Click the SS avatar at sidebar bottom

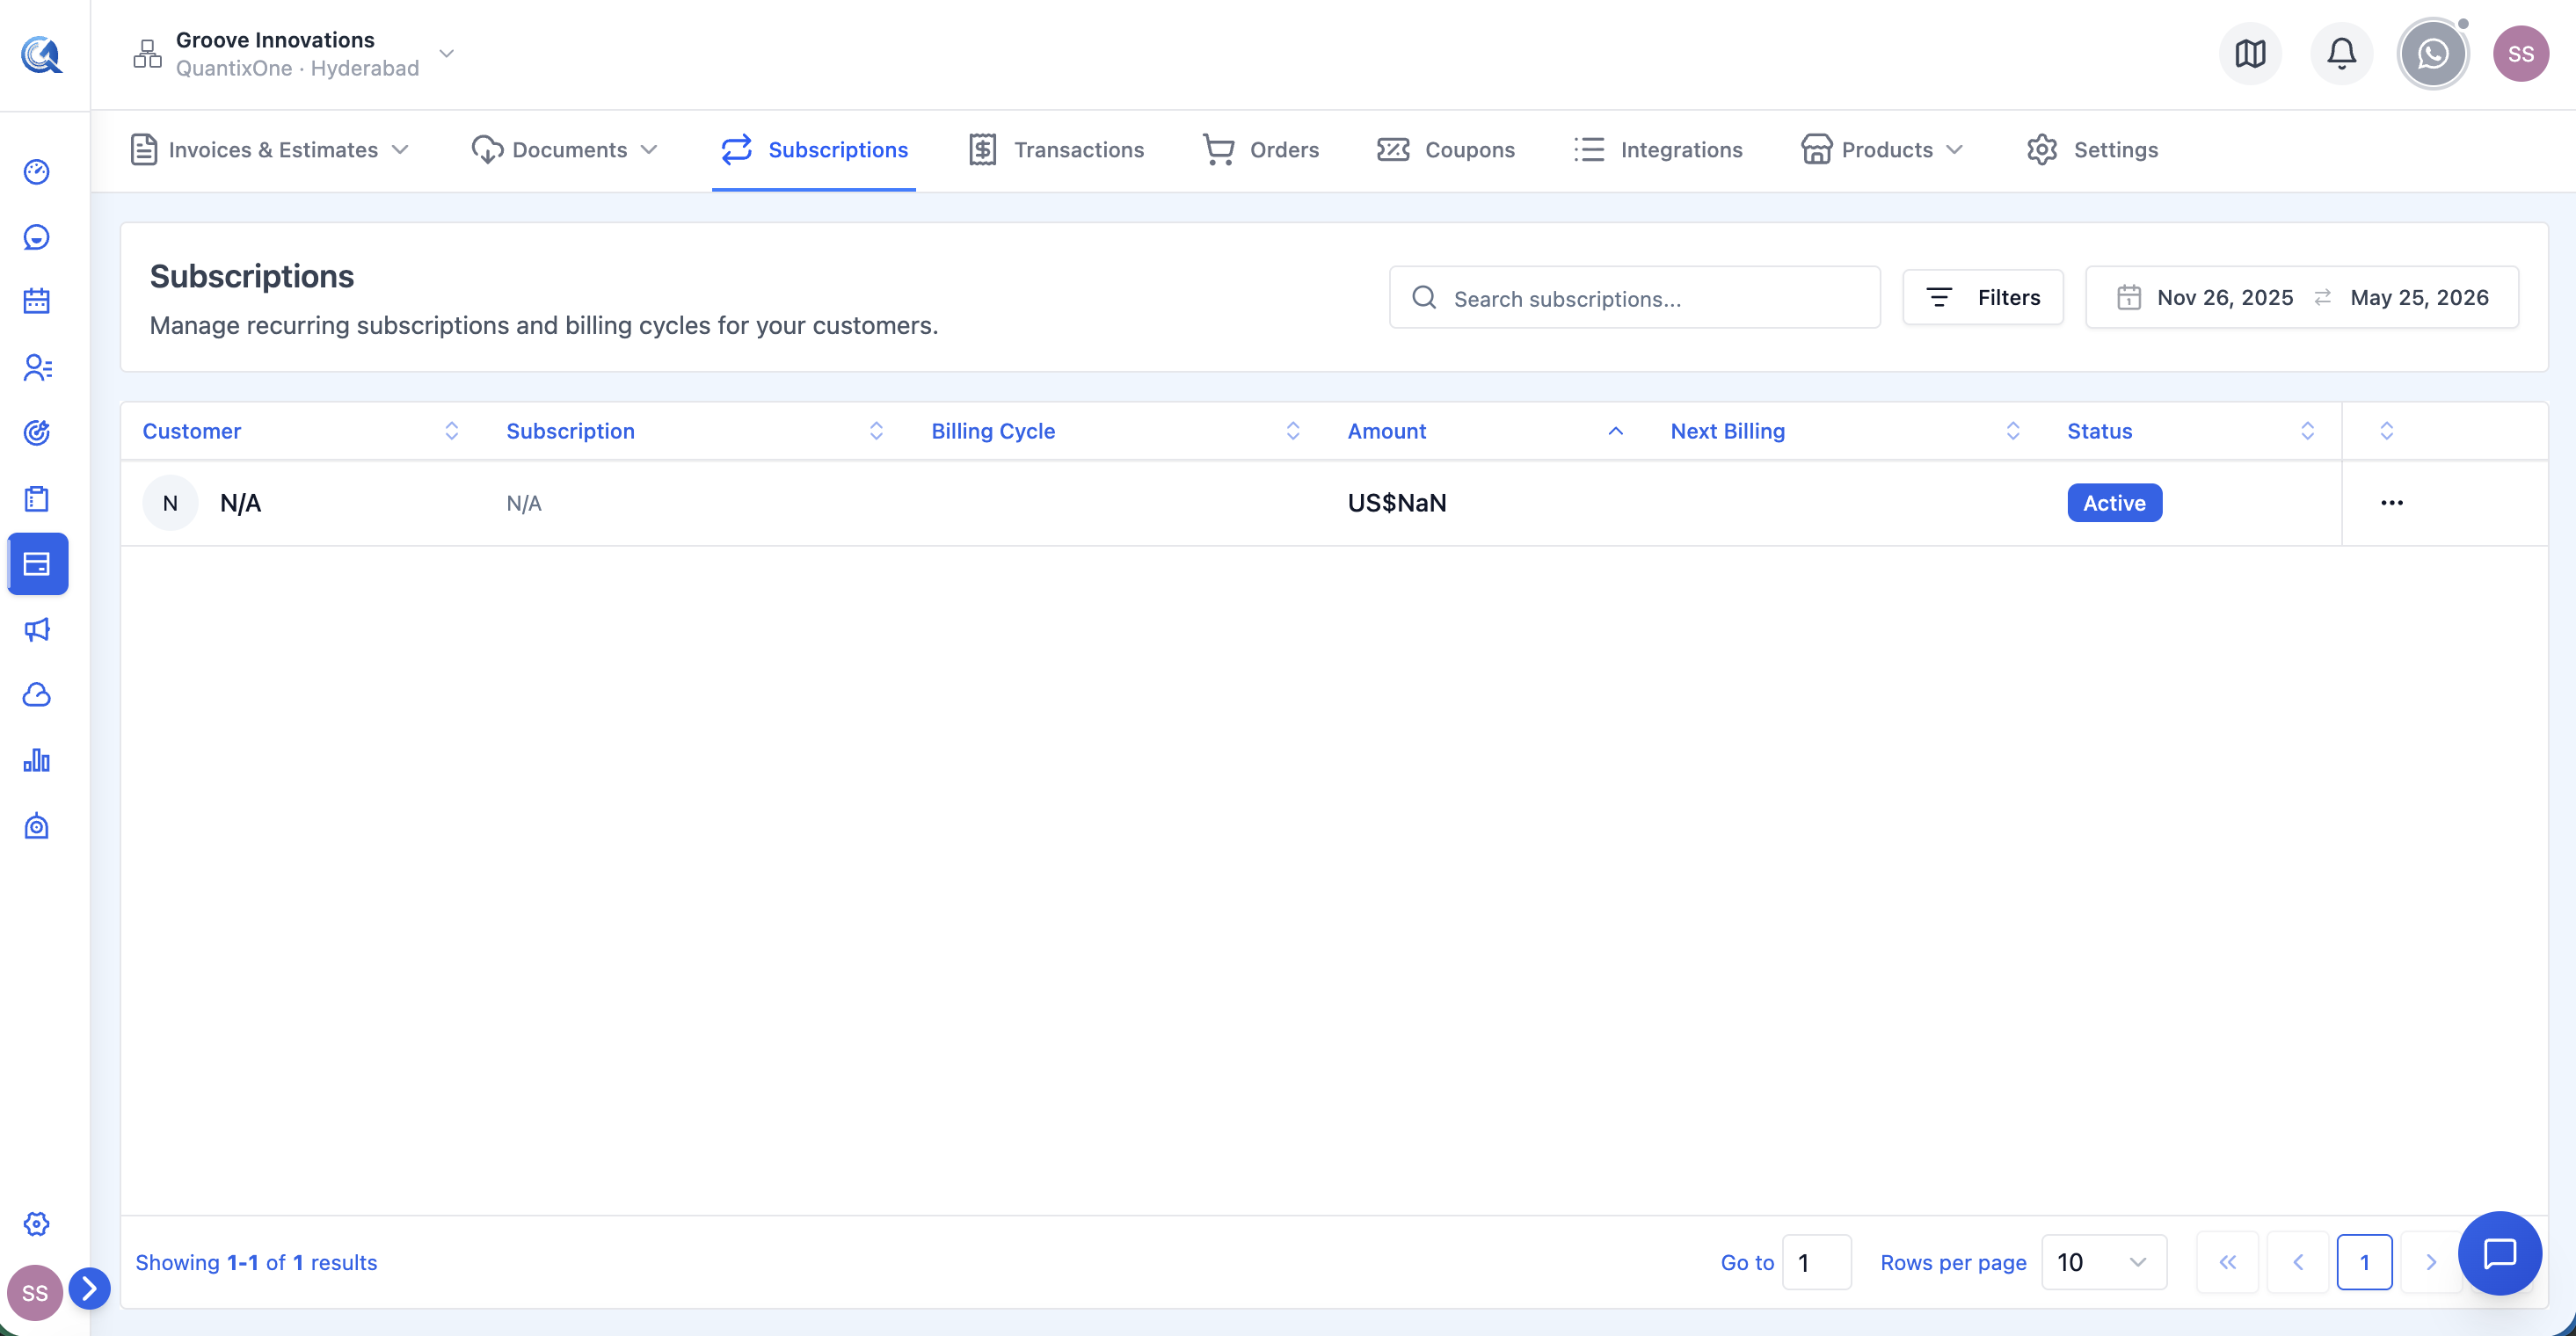tap(34, 1292)
